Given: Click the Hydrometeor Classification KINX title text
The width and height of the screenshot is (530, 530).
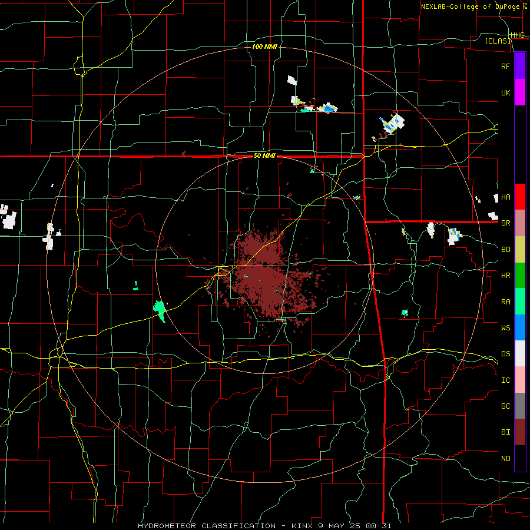Looking at the screenshot, I should [264, 526].
